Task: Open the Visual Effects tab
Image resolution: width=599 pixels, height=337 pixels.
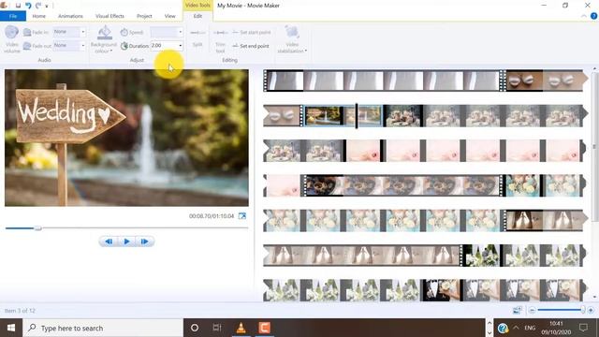Action: (x=110, y=16)
